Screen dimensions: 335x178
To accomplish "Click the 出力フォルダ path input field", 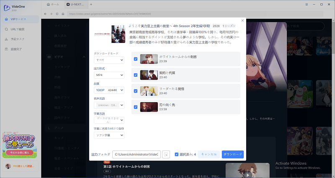I will point(136,154).
